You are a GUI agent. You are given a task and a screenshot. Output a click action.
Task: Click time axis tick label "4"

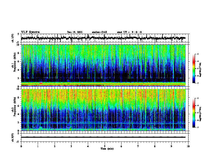pyautogui.click(x=88, y=146)
